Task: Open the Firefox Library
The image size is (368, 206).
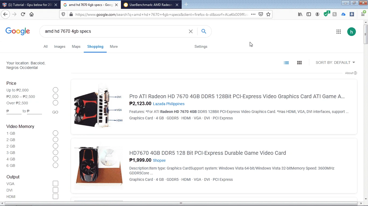Action: [x=300, y=14]
